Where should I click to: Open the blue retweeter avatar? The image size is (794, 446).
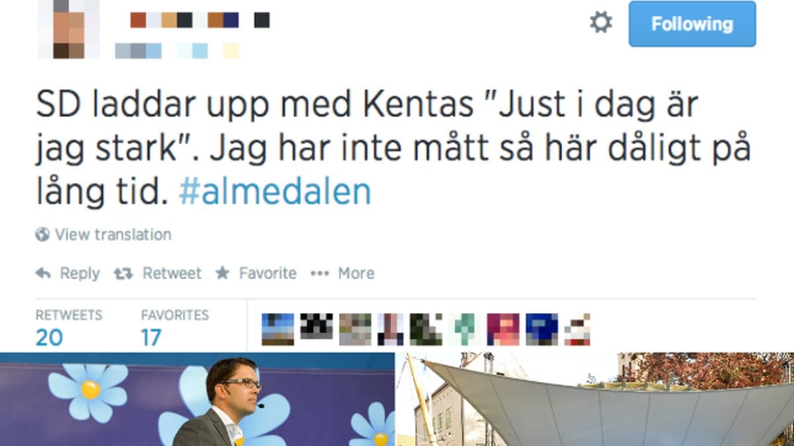point(541,329)
